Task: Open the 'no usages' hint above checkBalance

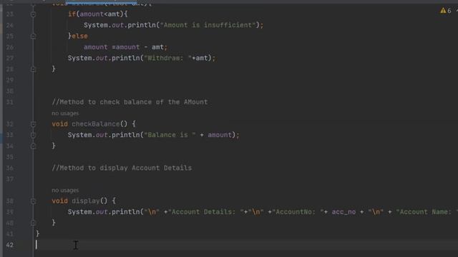Action: click(65, 114)
